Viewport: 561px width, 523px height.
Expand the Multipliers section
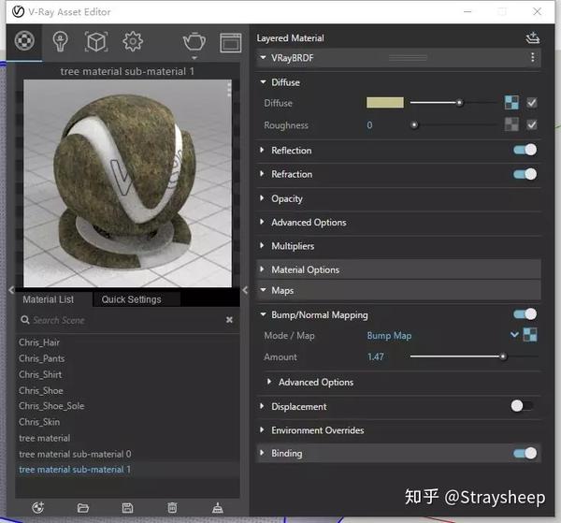pos(262,245)
